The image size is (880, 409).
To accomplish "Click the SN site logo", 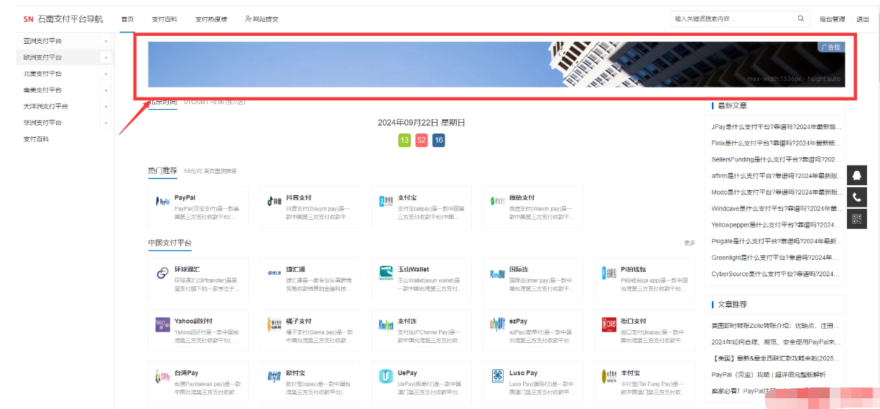I will pos(28,19).
